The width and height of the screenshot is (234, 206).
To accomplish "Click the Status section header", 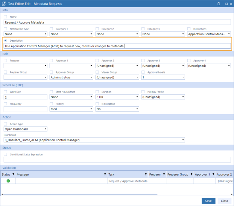I will pyautogui.click(x=117, y=148).
